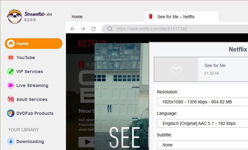Open the Language dropdown Englisch AAC 5.1
The image size is (248, 150).
click(202, 123)
